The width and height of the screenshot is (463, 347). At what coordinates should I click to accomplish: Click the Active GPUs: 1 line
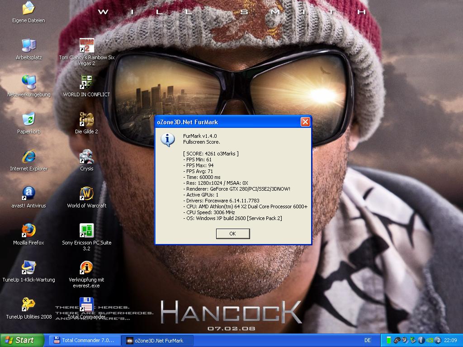point(201,195)
